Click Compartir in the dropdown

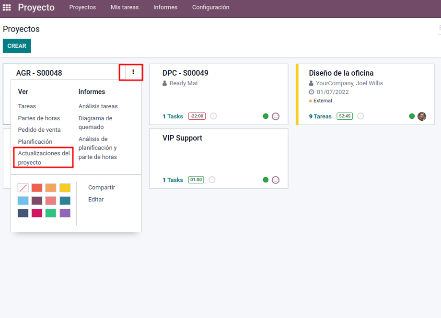click(102, 187)
